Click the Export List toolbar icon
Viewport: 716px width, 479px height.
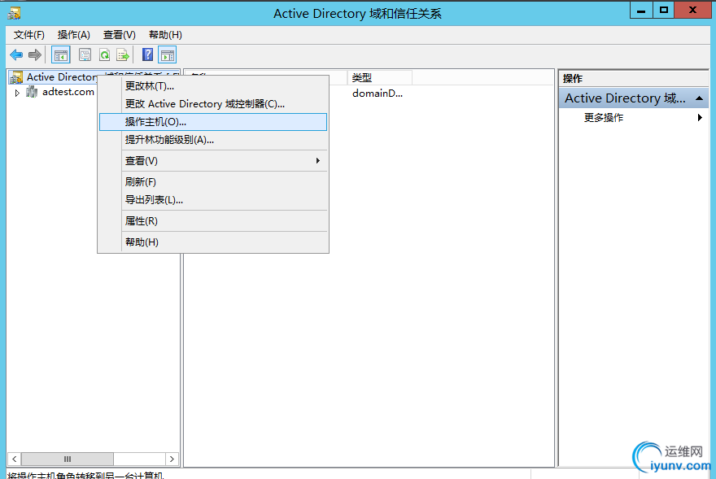click(123, 55)
